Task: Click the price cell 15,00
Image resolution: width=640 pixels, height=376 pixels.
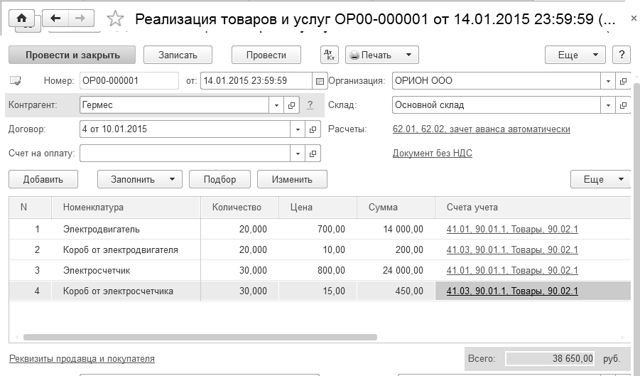Action: point(318,291)
